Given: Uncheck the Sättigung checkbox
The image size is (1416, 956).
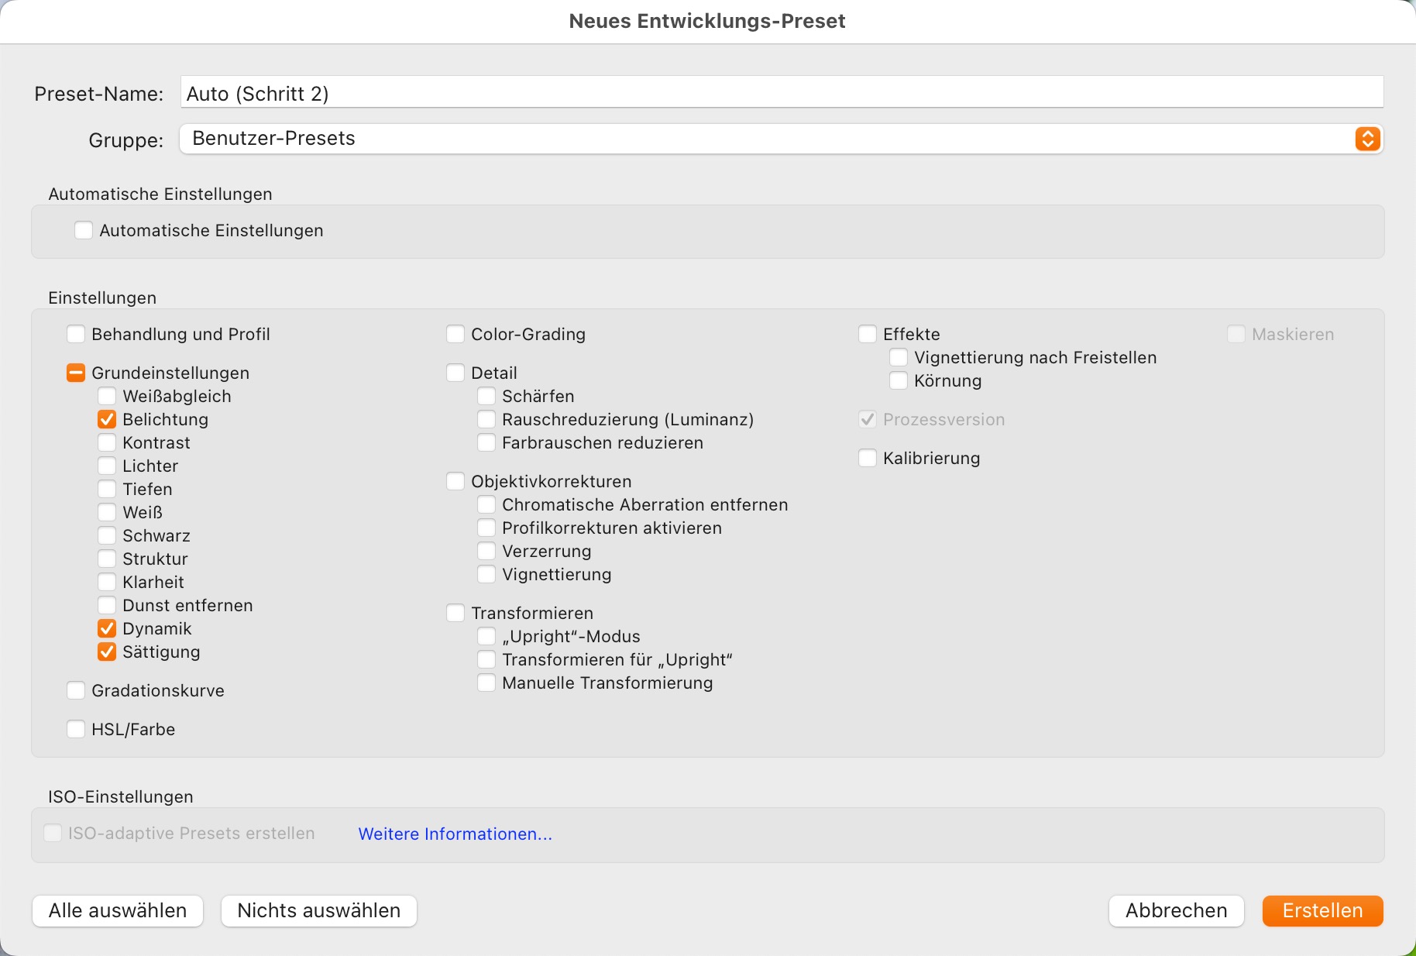Looking at the screenshot, I should click(x=107, y=652).
